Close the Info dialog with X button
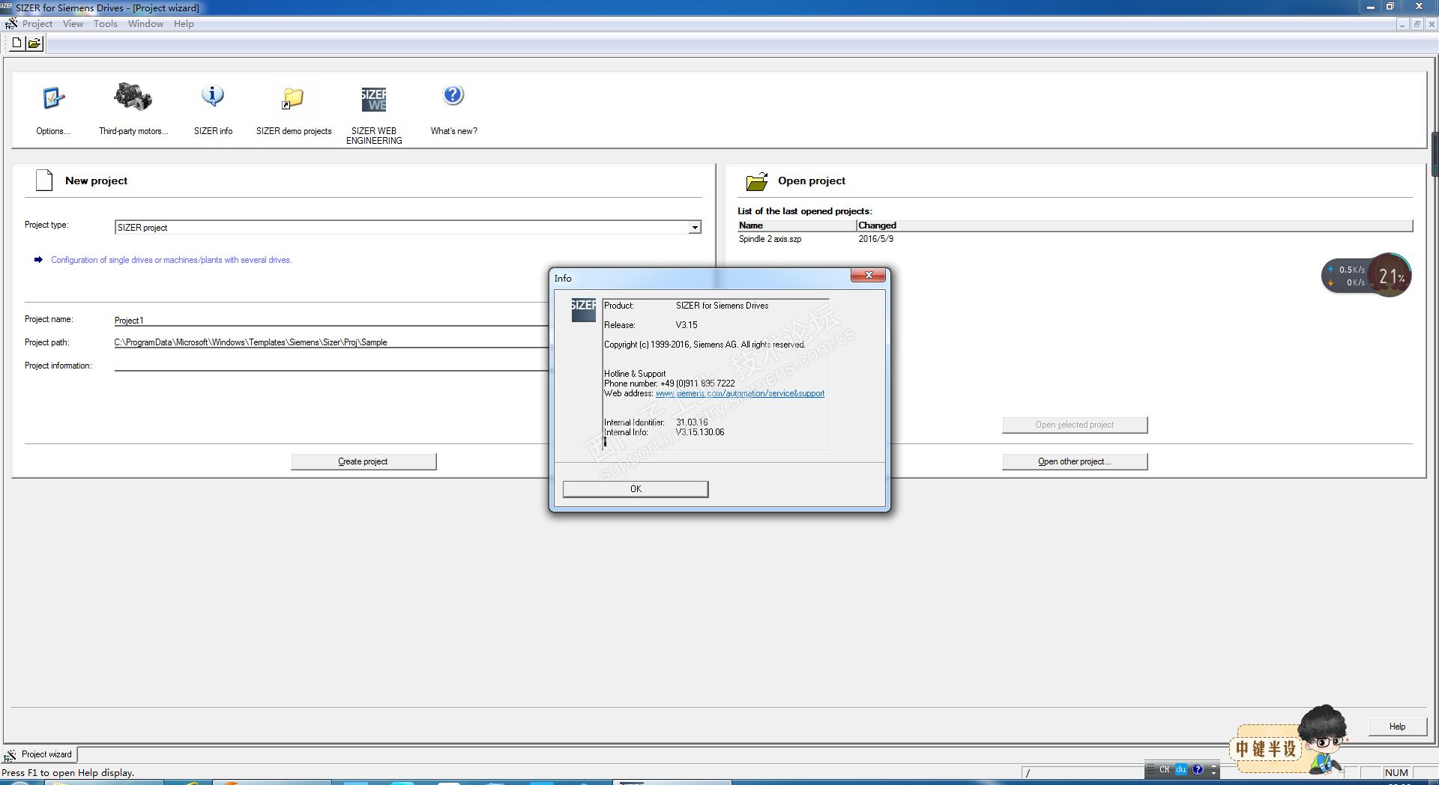Image resolution: width=1439 pixels, height=785 pixels. click(869, 275)
